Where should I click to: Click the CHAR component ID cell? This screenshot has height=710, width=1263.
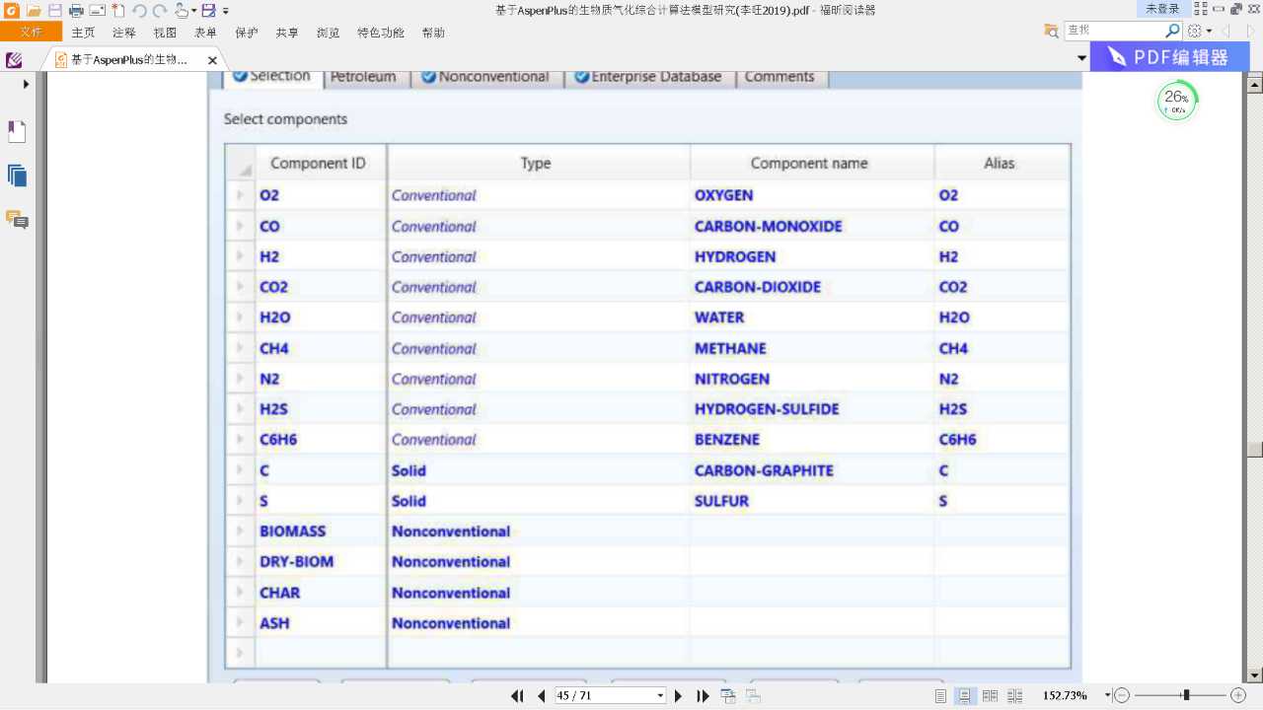pos(321,593)
